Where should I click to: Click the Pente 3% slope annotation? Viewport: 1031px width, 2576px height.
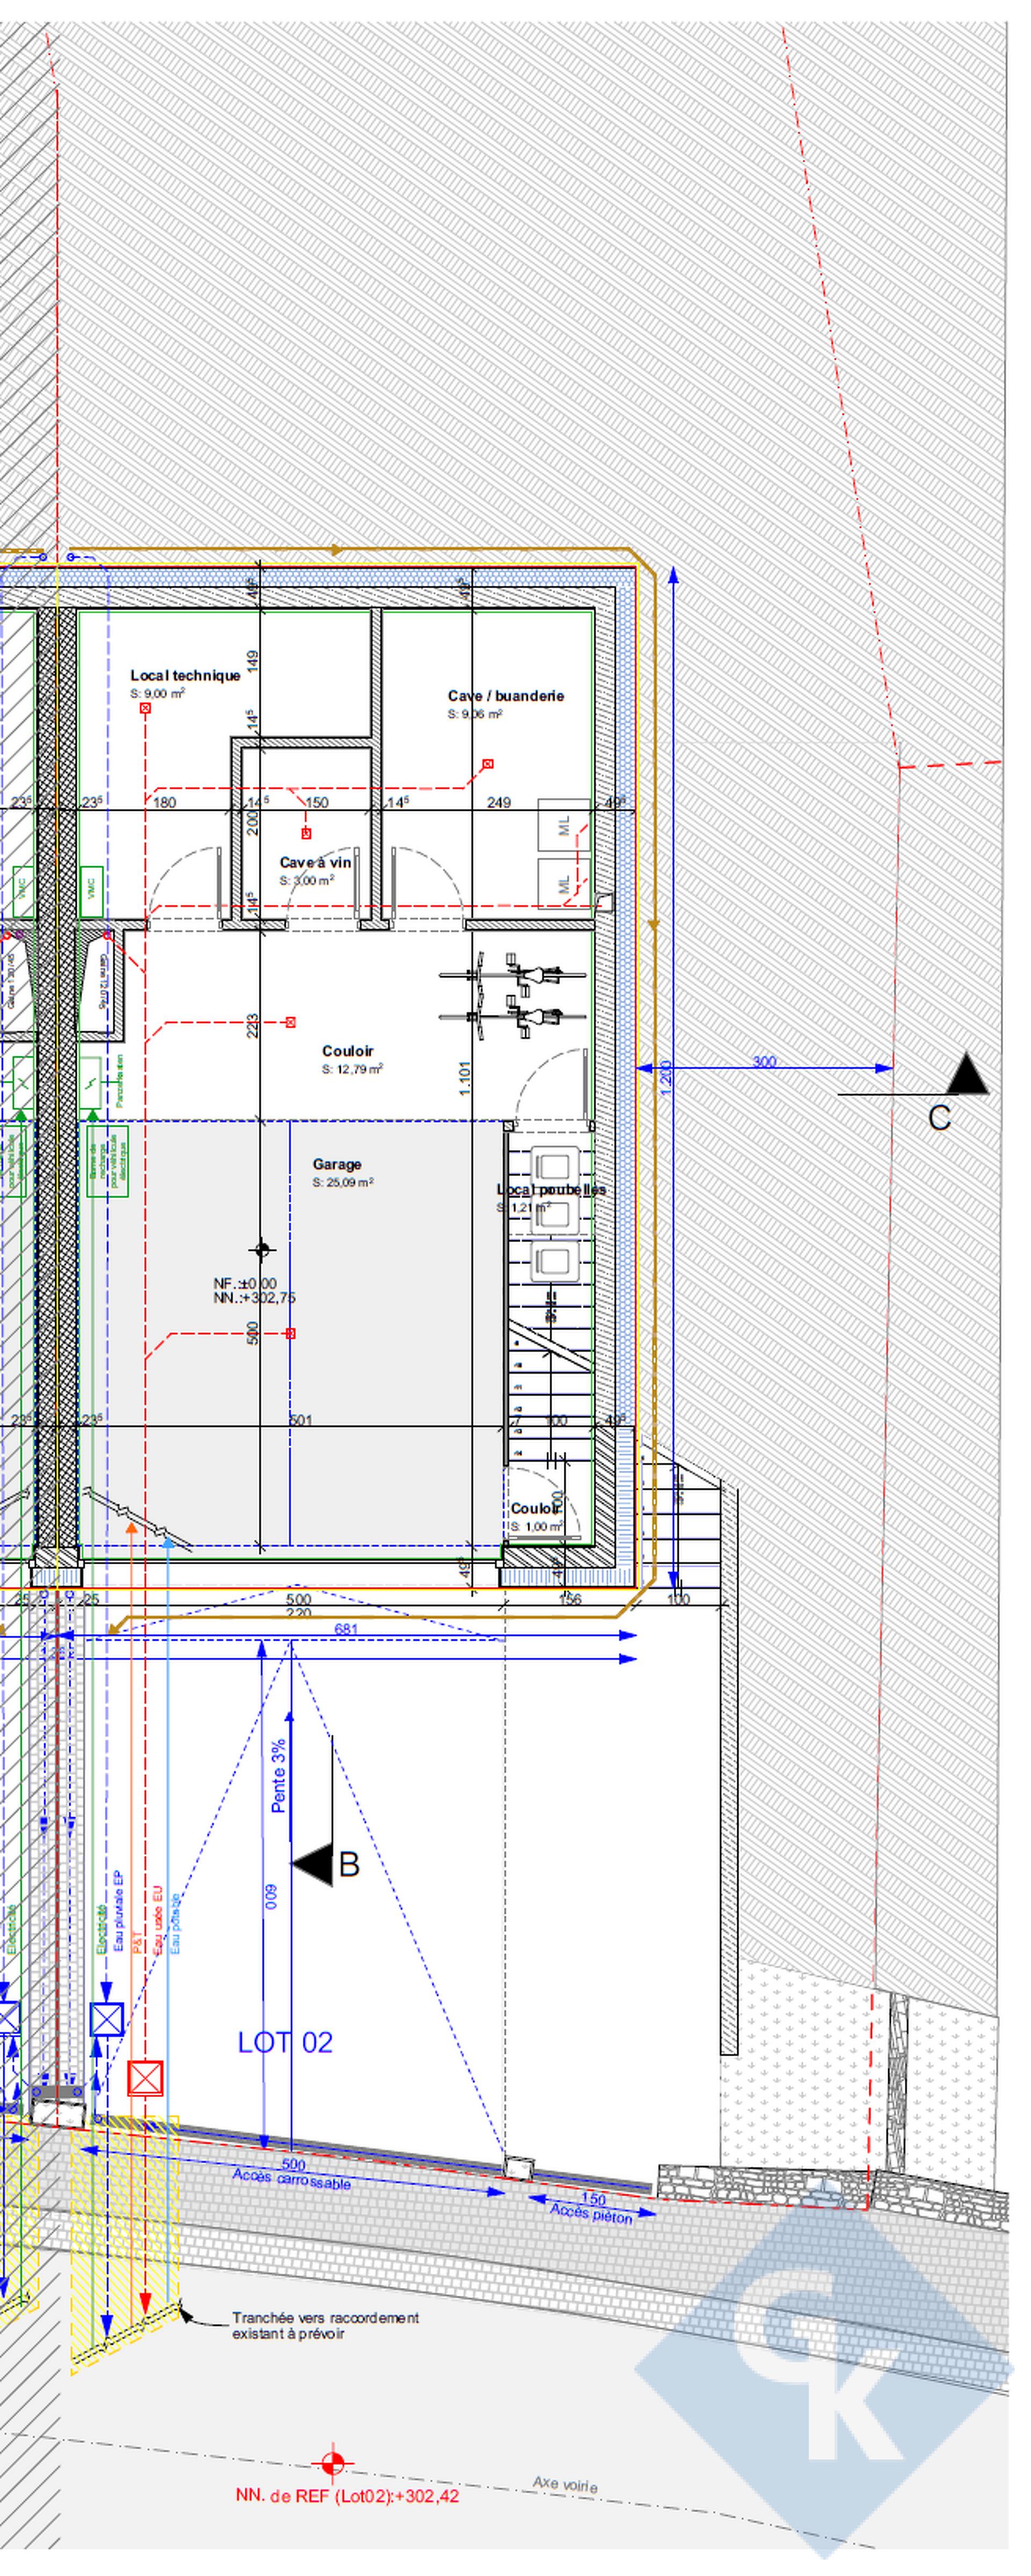coord(279,1775)
